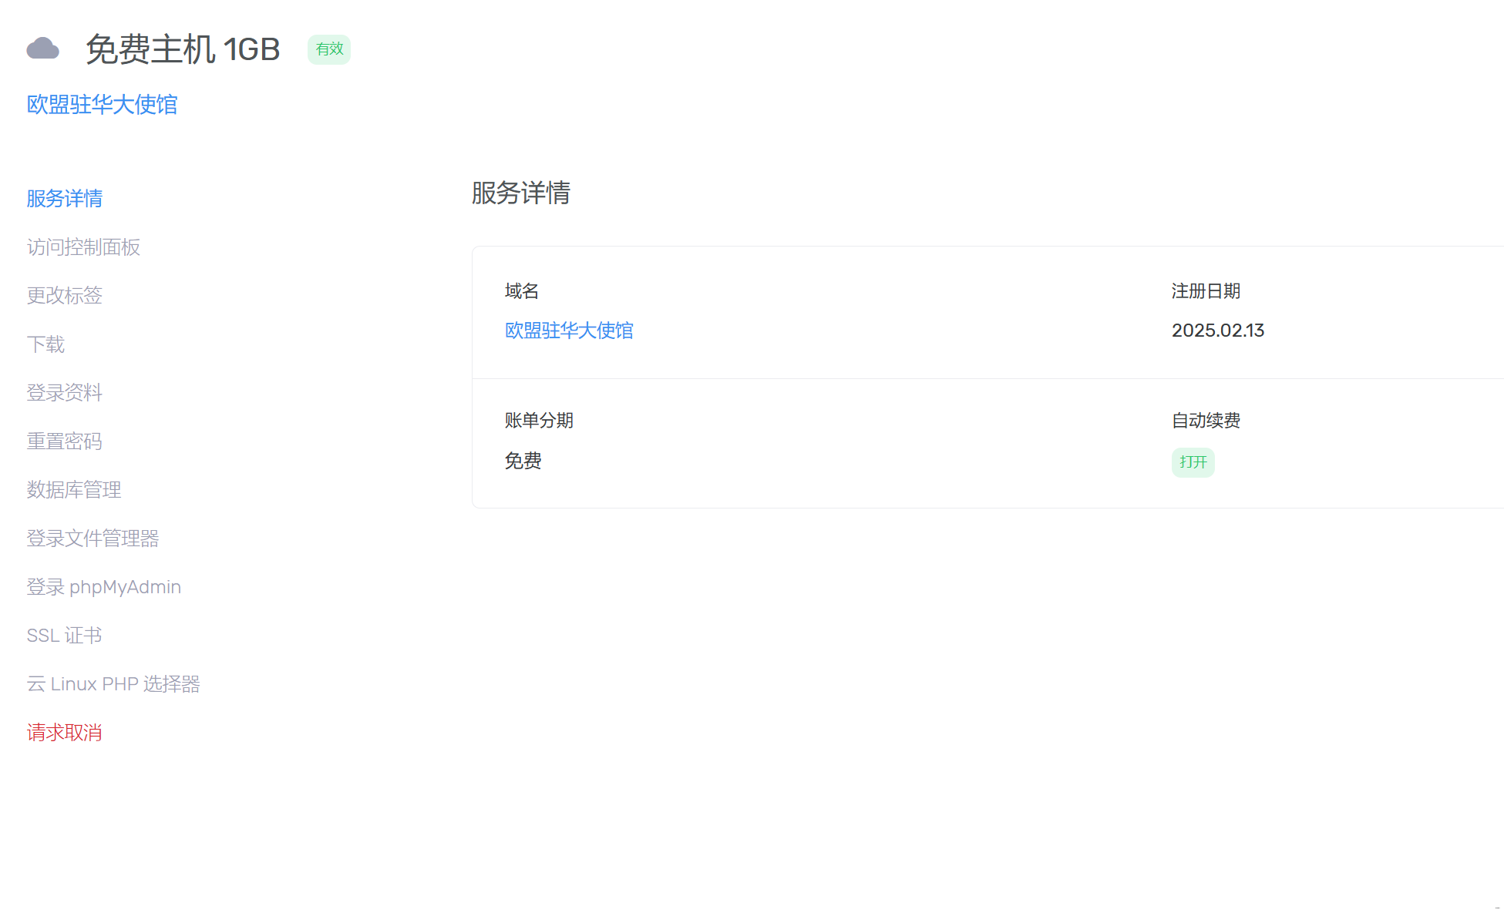Click 登录文件管理器 in the sidebar
The width and height of the screenshot is (1504, 913).
[x=93, y=539]
